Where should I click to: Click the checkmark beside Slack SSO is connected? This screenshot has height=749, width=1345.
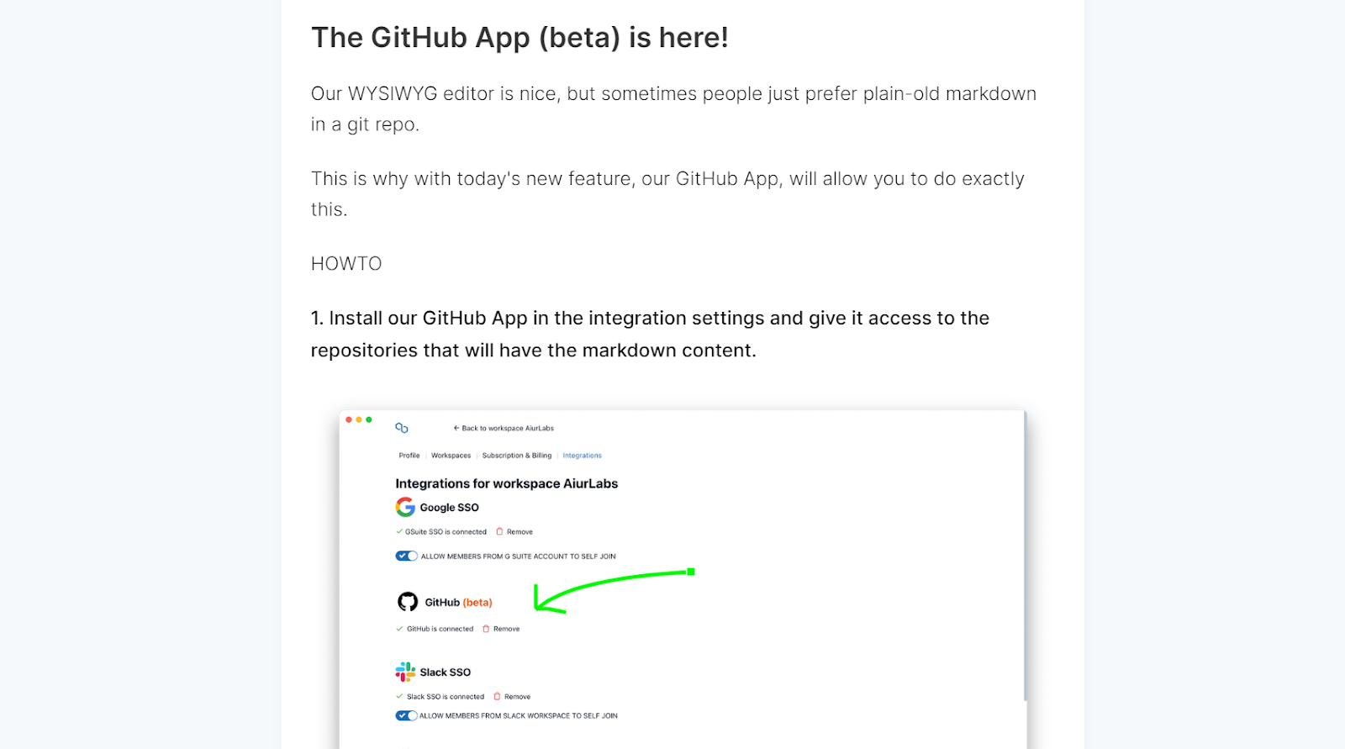click(x=398, y=696)
